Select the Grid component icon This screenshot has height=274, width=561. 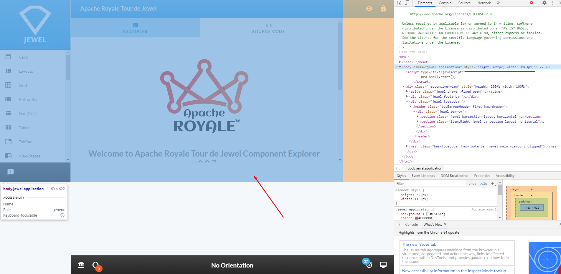(9, 85)
